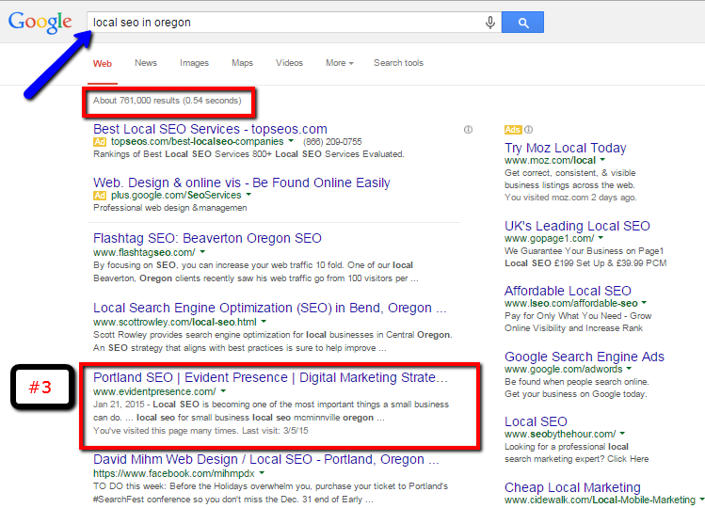Open 'Try Moz Local Today' ad

point(565,148)
